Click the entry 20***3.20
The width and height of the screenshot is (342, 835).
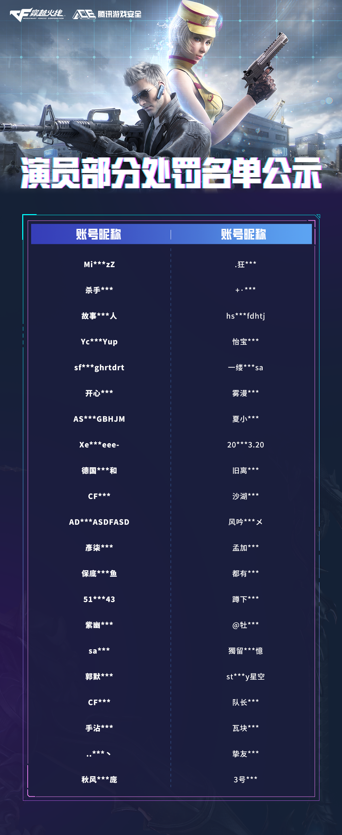coord(246,445)
